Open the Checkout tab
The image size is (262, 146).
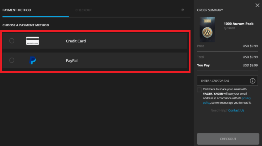[83, 10]
